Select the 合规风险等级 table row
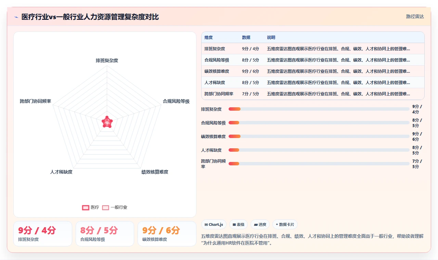Viewport: 438px width, 260px height. point(313,60)
